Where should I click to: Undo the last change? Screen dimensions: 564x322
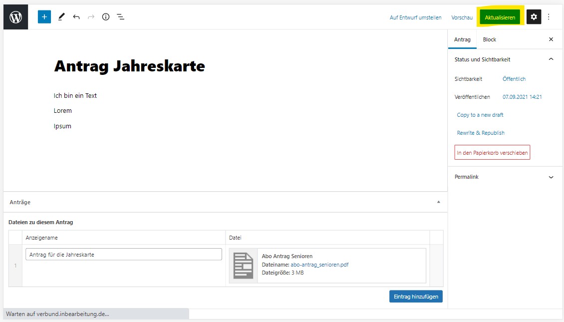(76, 17)
